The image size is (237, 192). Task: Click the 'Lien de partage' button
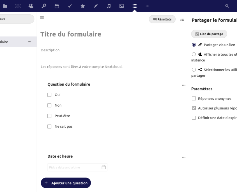pos(209,34)
